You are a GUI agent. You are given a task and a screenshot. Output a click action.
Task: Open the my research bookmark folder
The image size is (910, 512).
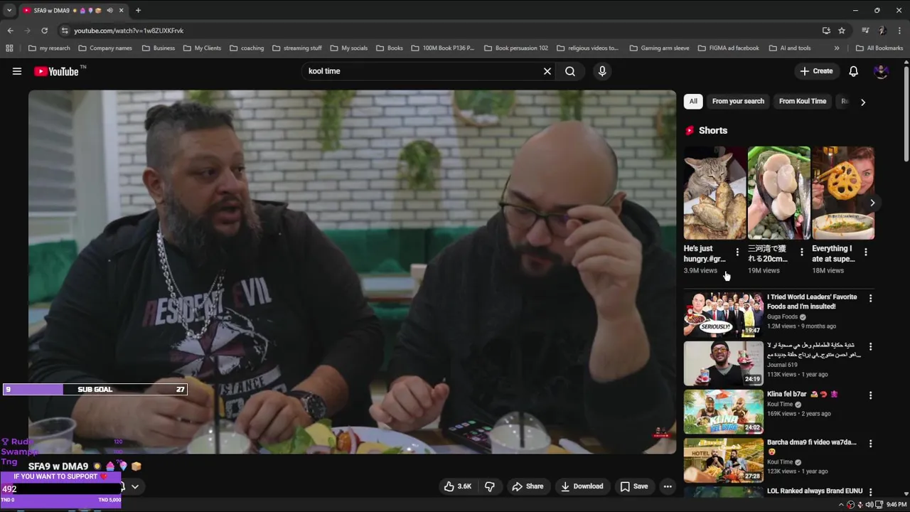pos(49,48)
